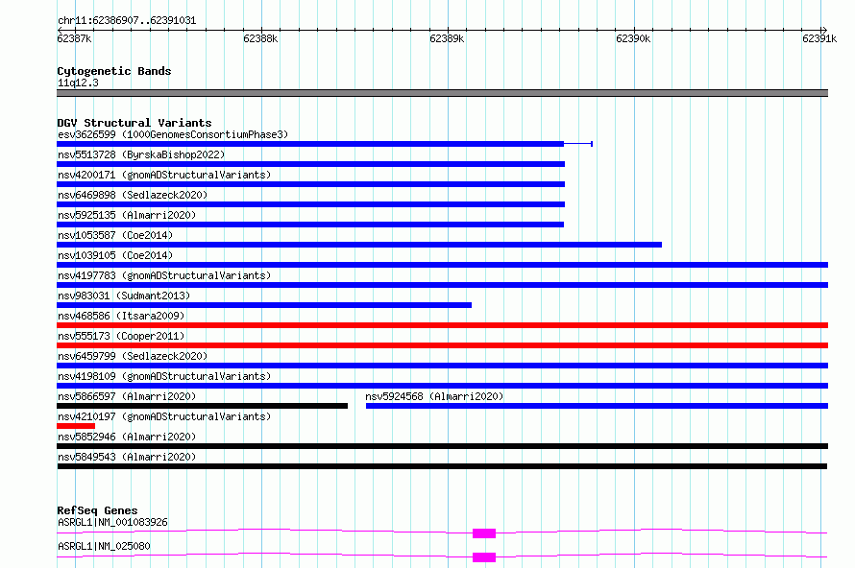This screenshot has height=568, width=855.
Task: Click the 11q12.3 band label
Action: pos(78,83)
